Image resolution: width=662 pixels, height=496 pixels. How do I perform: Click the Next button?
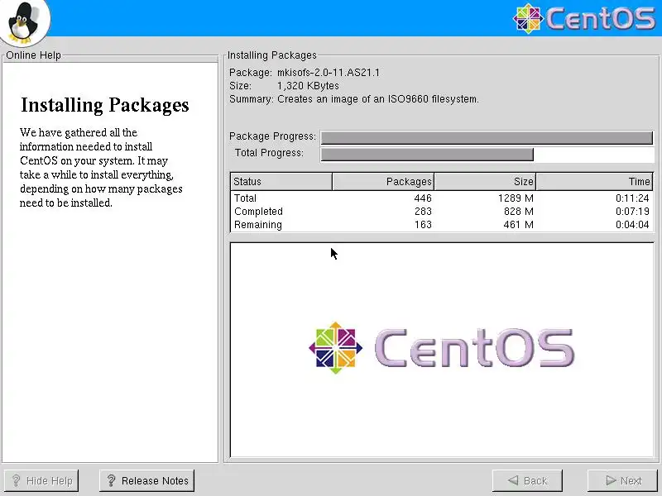(624, 480)
